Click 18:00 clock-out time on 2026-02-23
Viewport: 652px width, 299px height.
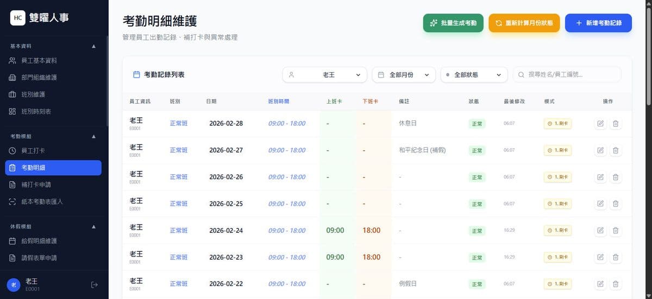372,257
